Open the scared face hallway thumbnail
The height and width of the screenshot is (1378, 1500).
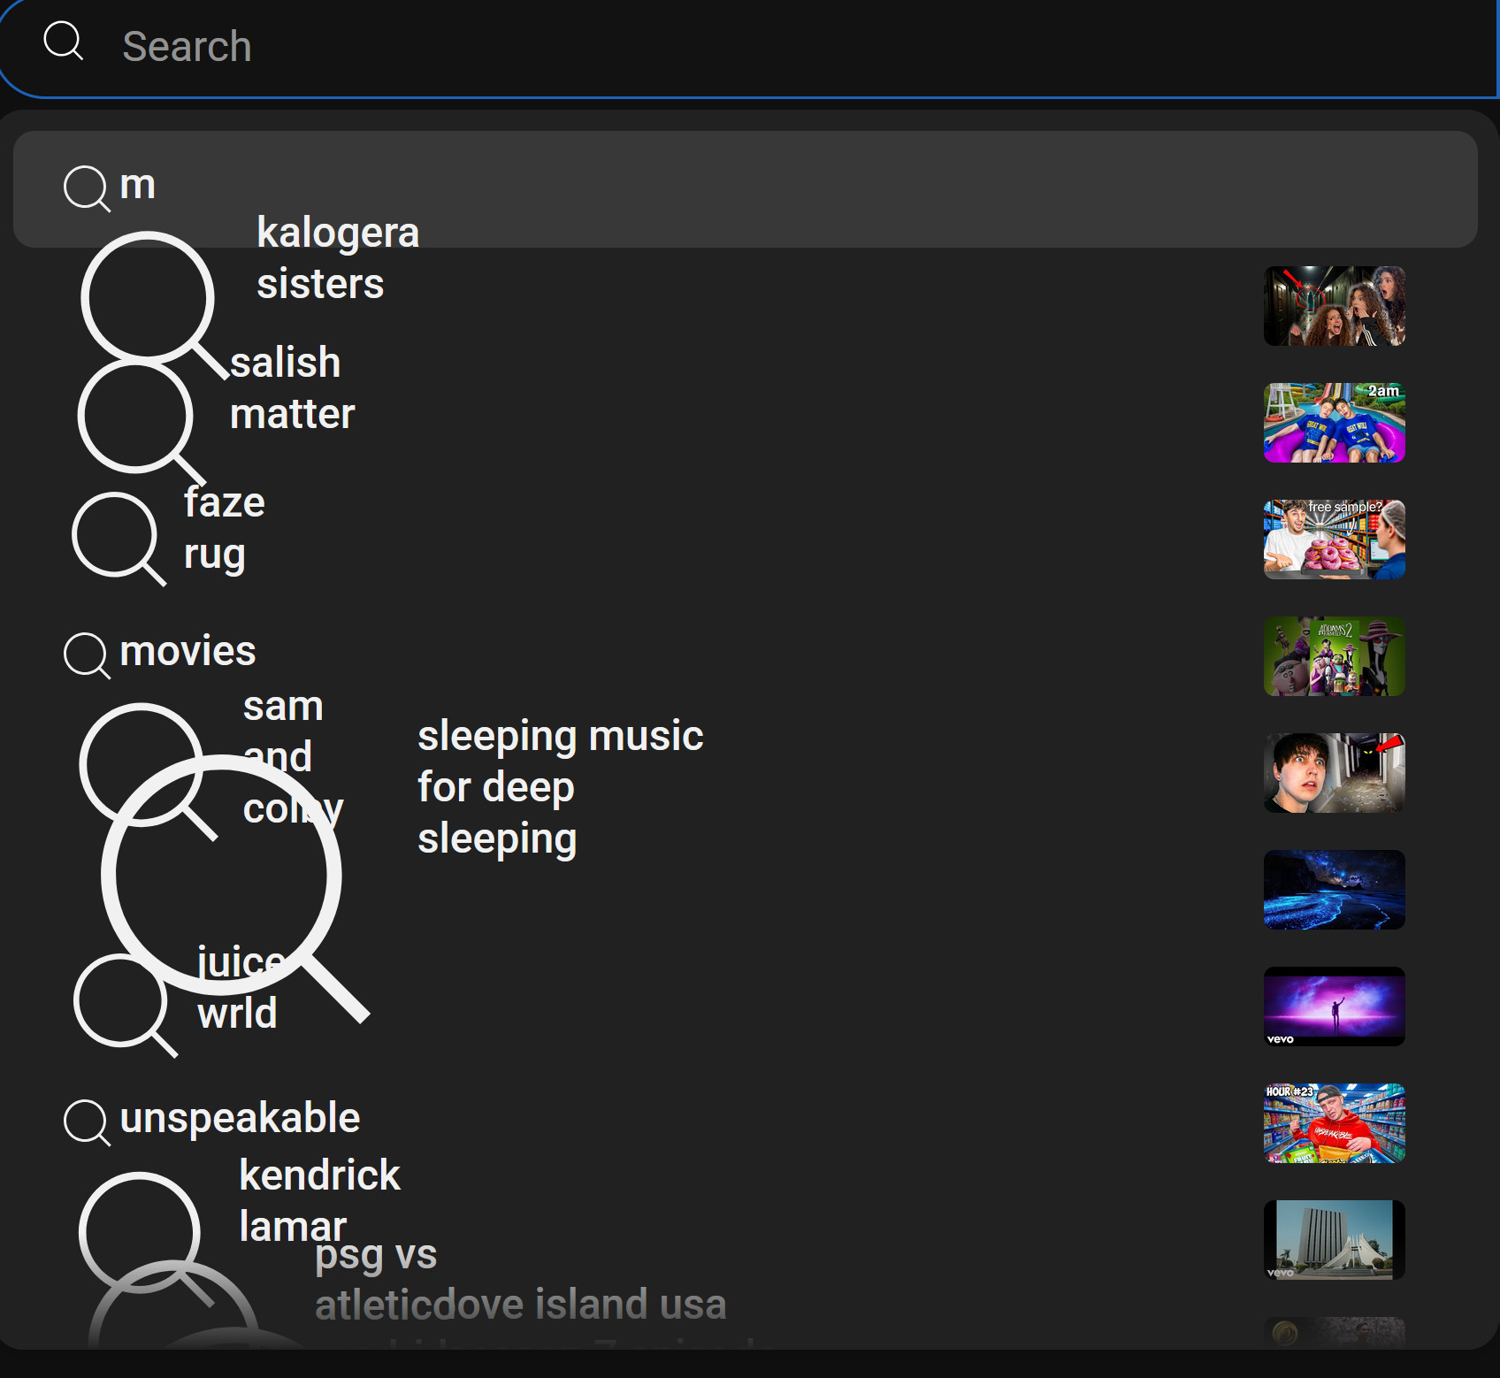click(x=1334, y=773)
